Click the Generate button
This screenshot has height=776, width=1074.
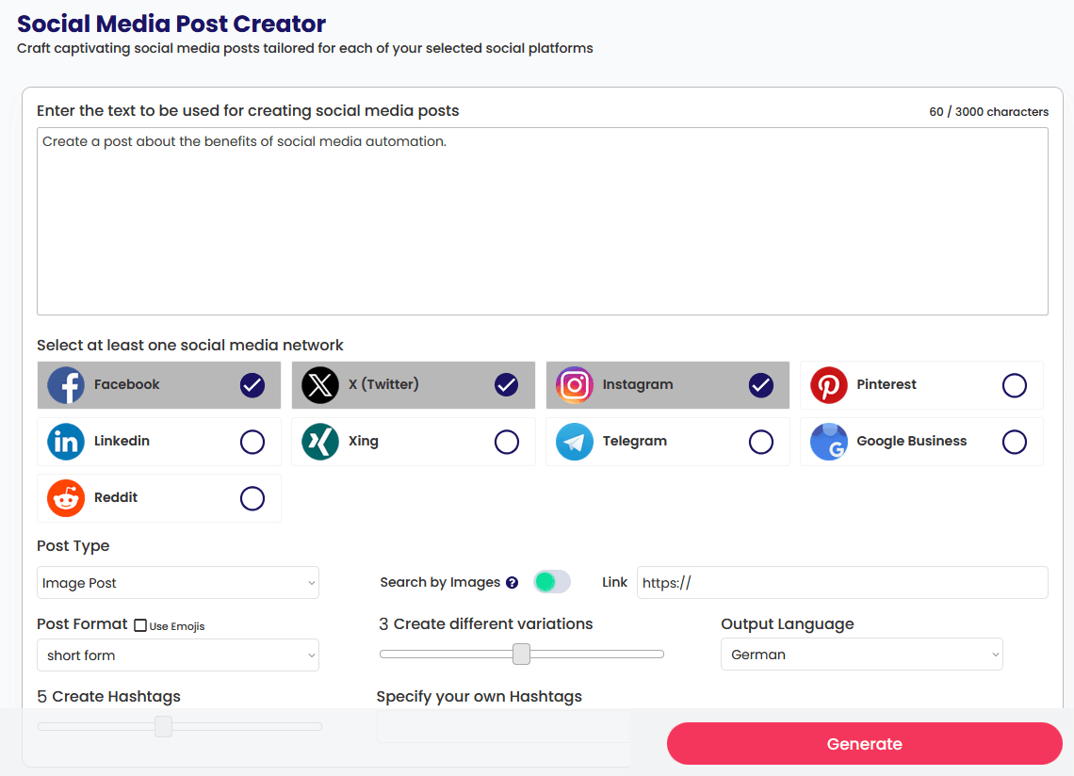click(x=863, y=743)
